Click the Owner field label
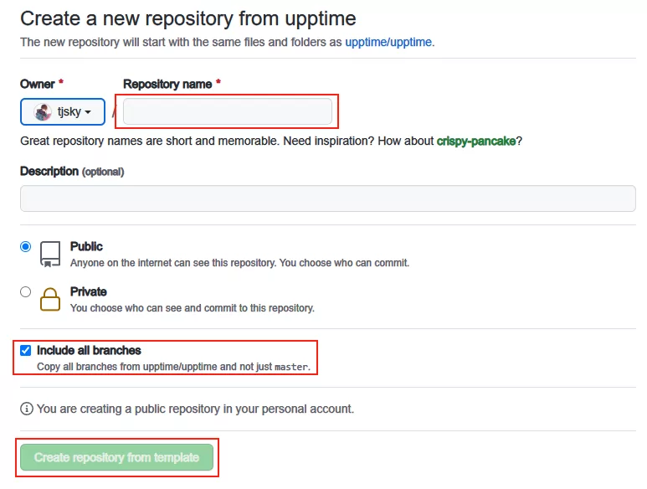 coord(37,85)
